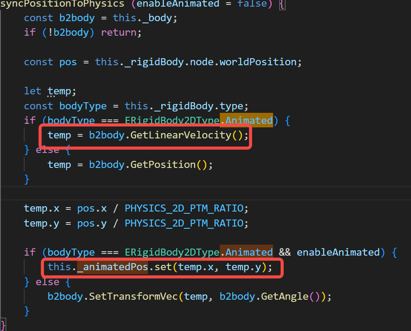The image size is (411, 331).
Task: Click '_rigidBody' in the const pos line
Action: click(x=154, y=62)
